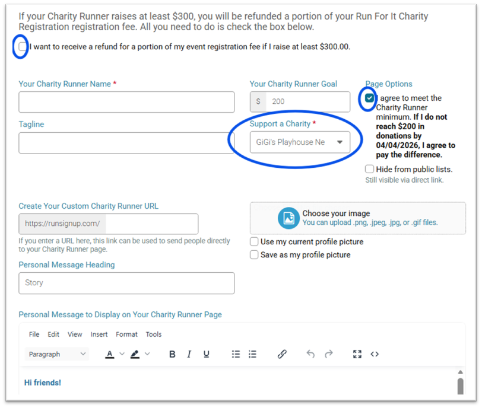Insert a numbered list

coord(252,354)
